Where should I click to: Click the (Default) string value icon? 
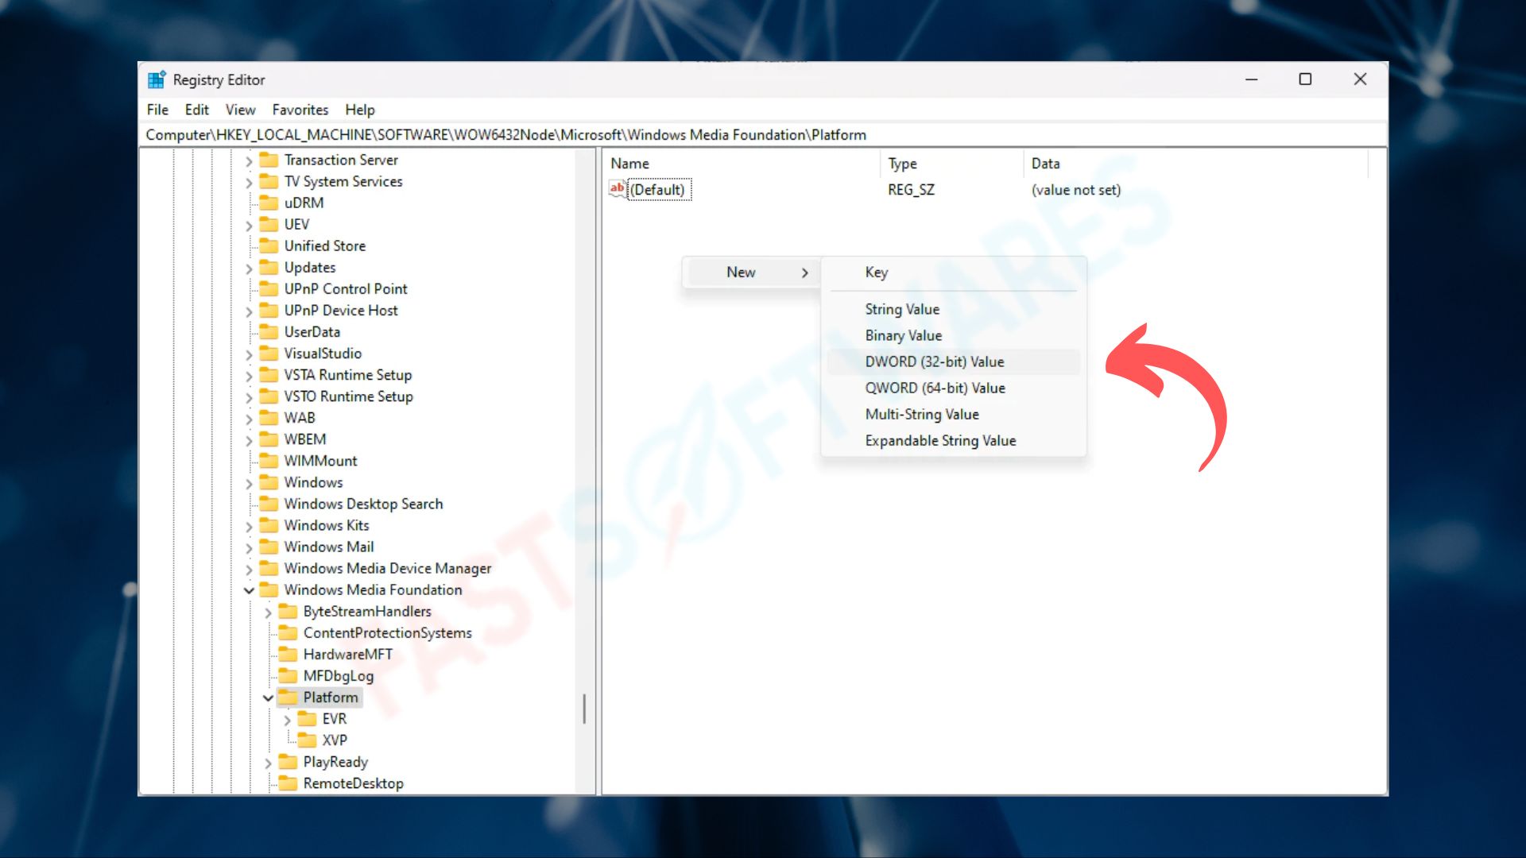pos(618,189)
